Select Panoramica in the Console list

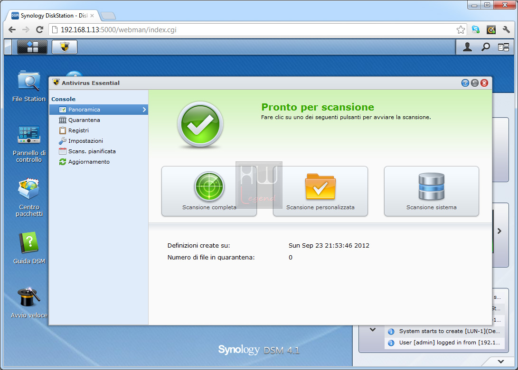98,110
